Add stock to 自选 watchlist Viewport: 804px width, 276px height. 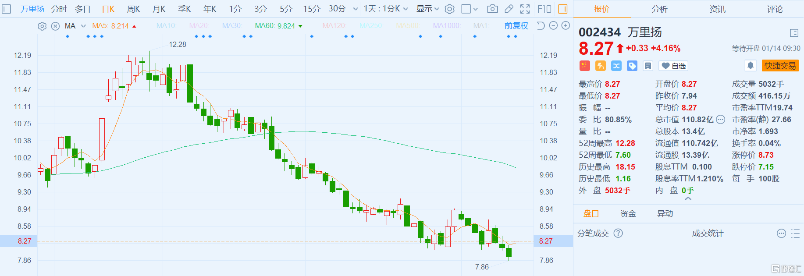pyautogui.click(x=673, y=66)
